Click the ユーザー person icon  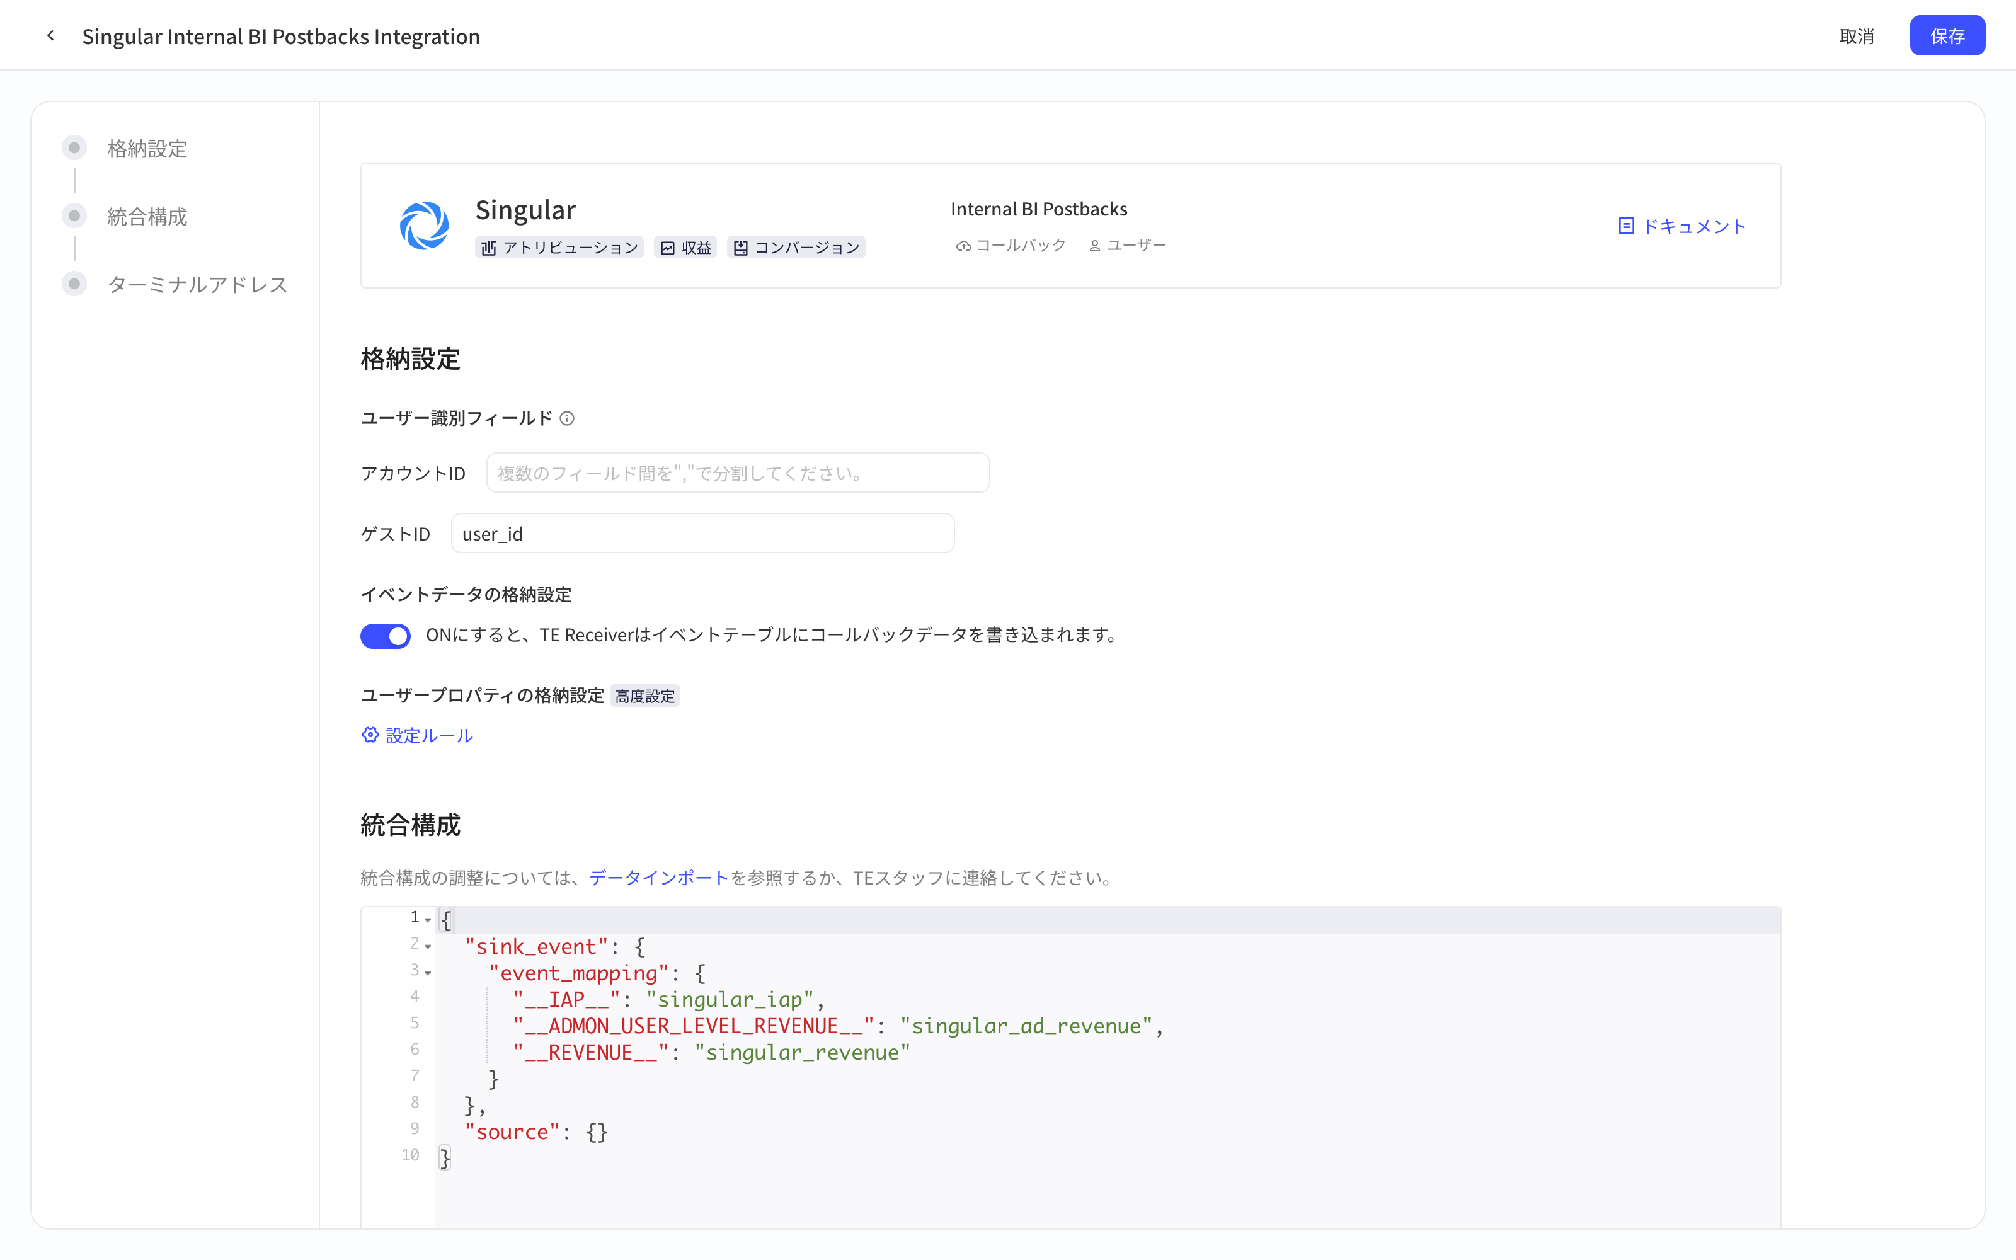[1096, 246]
